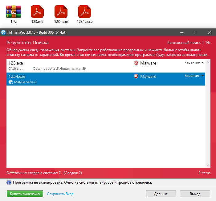Select the 1.7z archive icon

pos(14,12)
